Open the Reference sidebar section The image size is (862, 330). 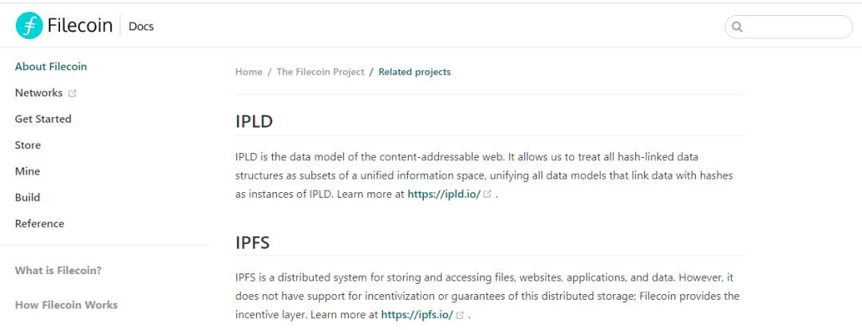[x=40, y=224]
